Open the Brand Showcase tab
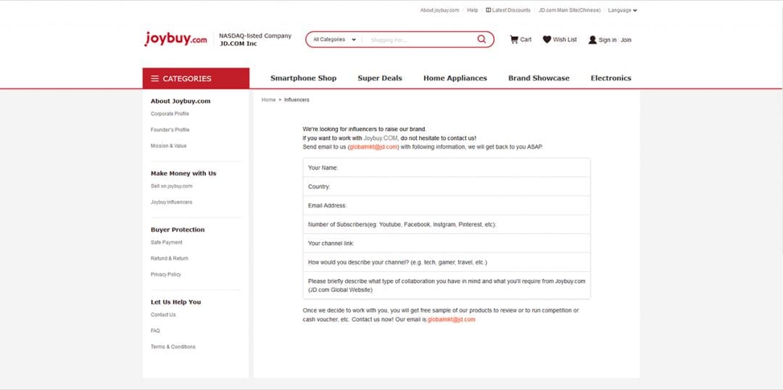Screen dimensions: 783x390 point(539,78)
